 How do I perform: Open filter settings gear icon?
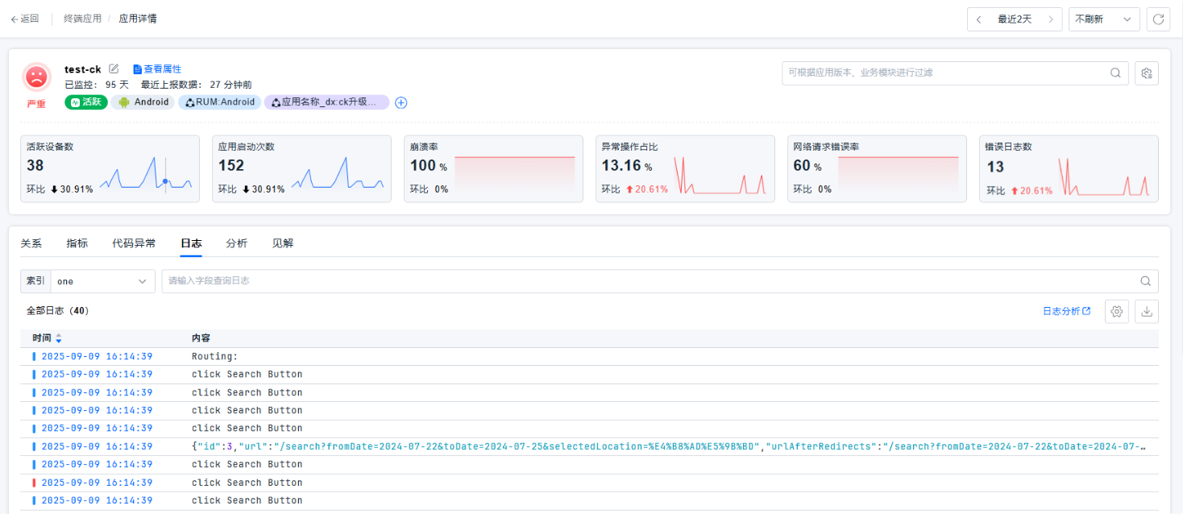pos(1146,73)
